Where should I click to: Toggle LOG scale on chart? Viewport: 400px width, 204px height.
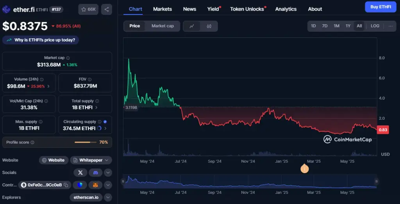point(375,26)
